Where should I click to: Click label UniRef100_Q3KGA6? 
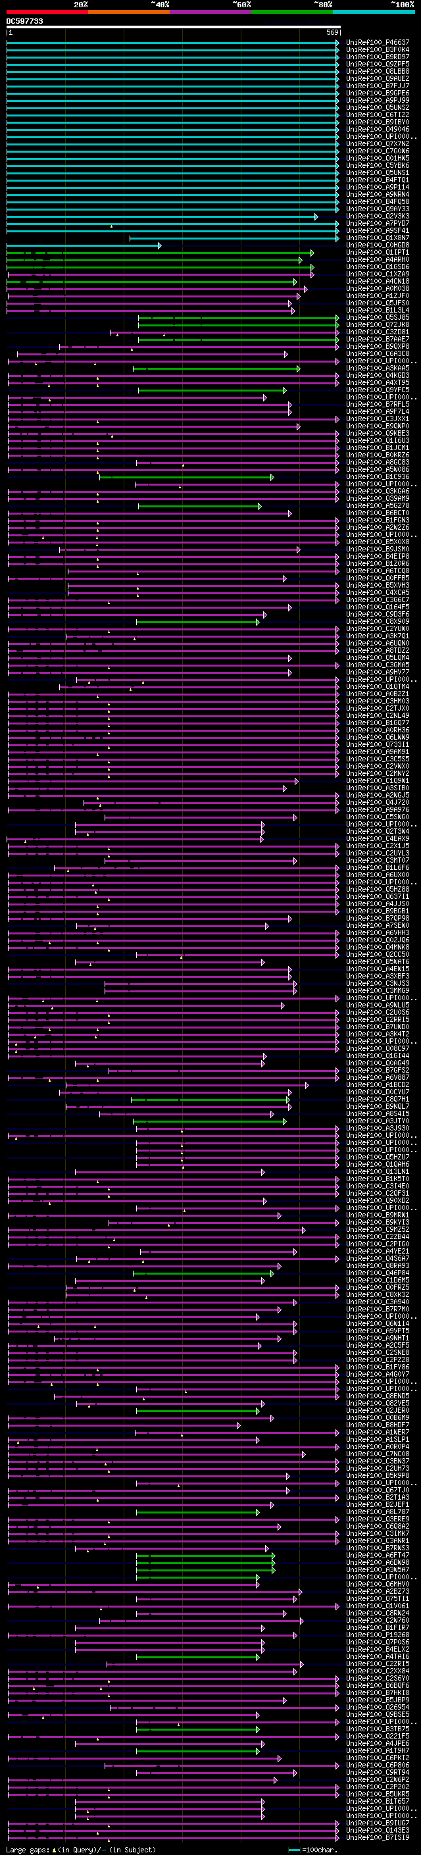pyautogui.click(x=378, y=491)
